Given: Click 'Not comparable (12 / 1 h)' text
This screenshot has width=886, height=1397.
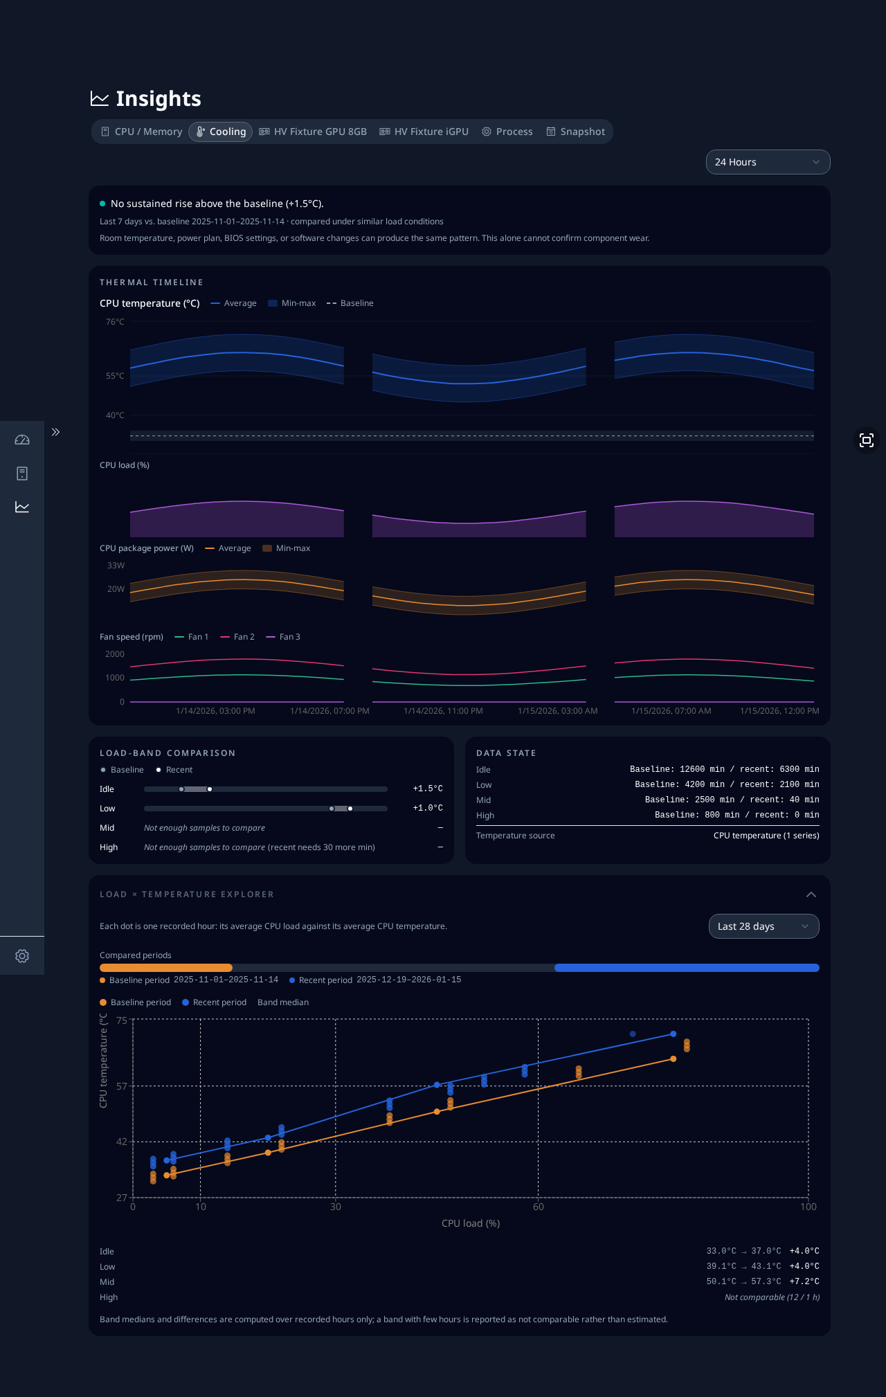Looking at the screenshot, I should (772, 1297).
